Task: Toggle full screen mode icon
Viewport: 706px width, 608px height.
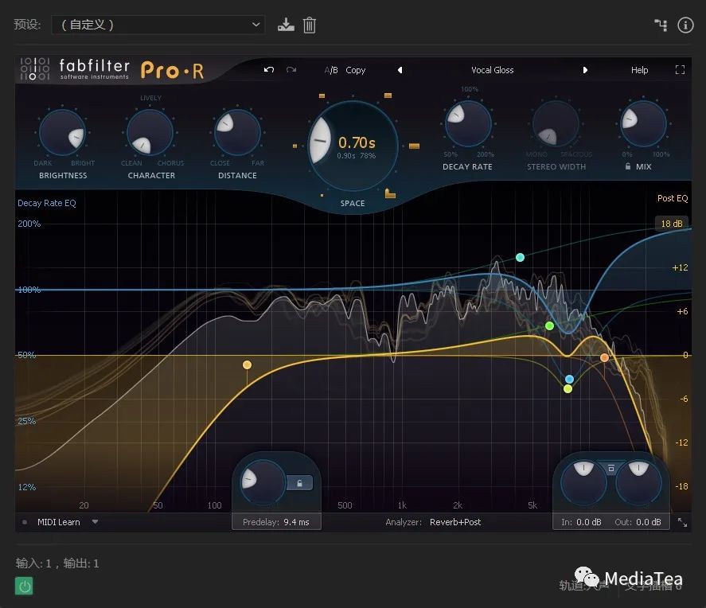Action: [680, 70]
